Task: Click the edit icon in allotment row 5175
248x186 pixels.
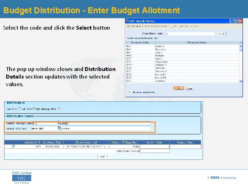Action: click(x=13, y=147)
